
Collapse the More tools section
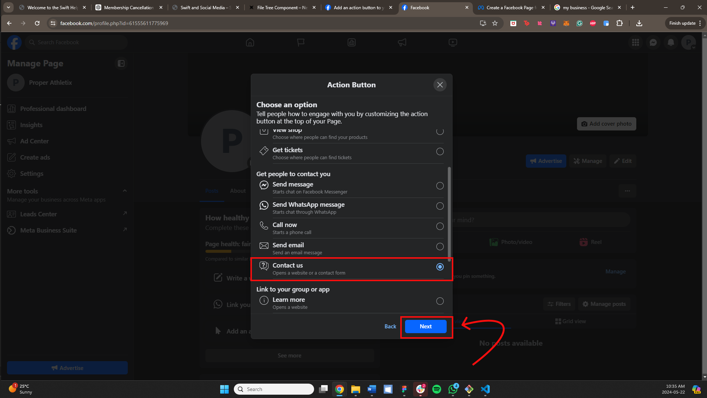pos(124,191)
